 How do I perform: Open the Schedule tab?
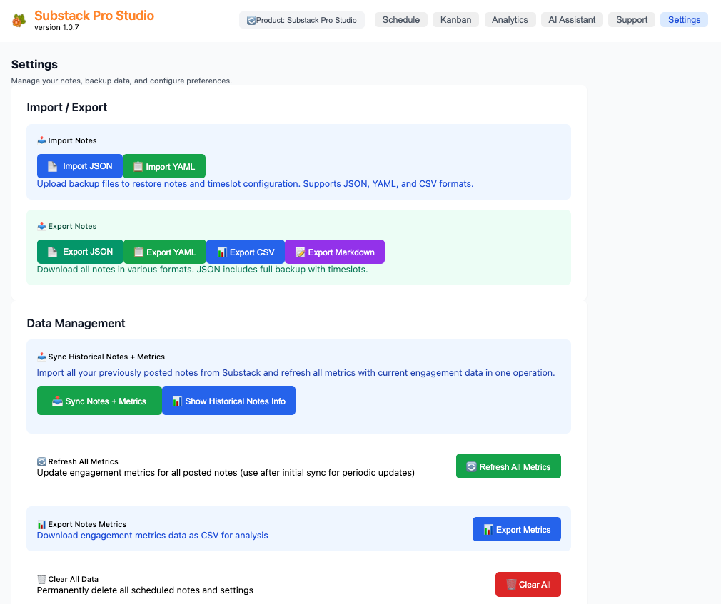(401, 20)
